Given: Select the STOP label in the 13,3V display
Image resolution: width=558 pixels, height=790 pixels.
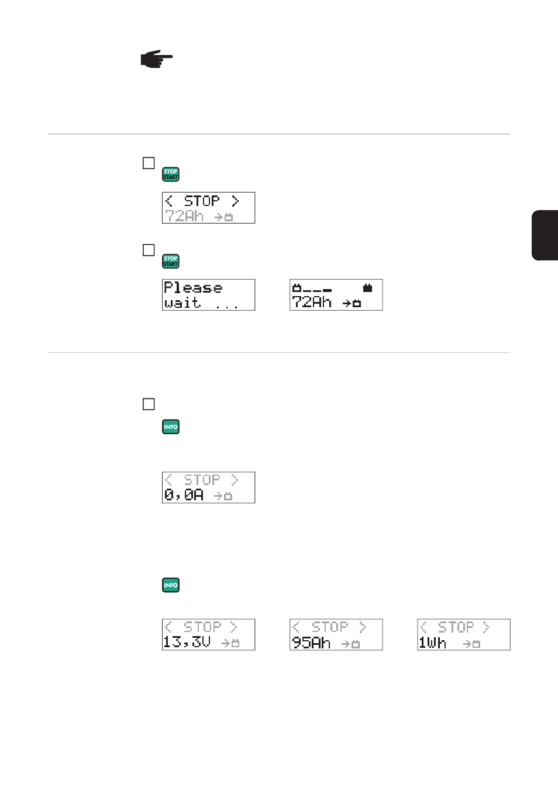Looking at the screenshot, I should point(202,627).
